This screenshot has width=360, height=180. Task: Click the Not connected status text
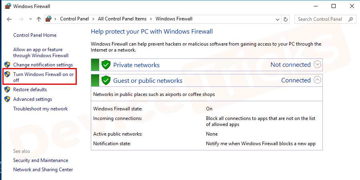pyautogui.click(x=291, y=65)
